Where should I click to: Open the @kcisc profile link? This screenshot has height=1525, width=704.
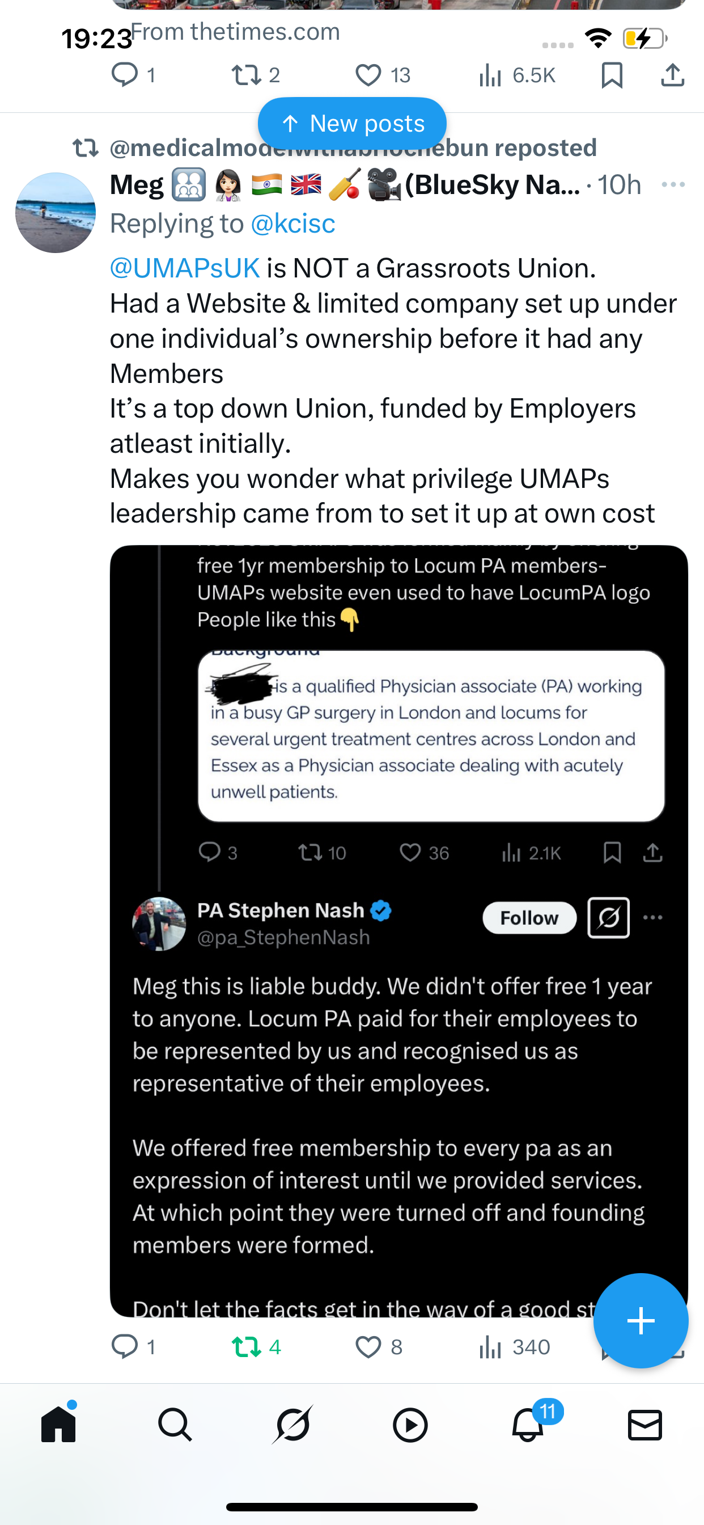point(293,224)
